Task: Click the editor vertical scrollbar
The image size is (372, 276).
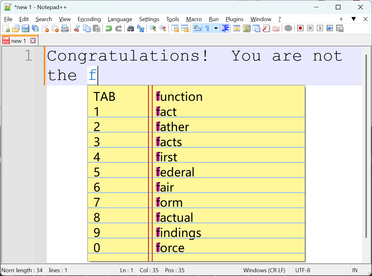Action: (x=366, y=146)
